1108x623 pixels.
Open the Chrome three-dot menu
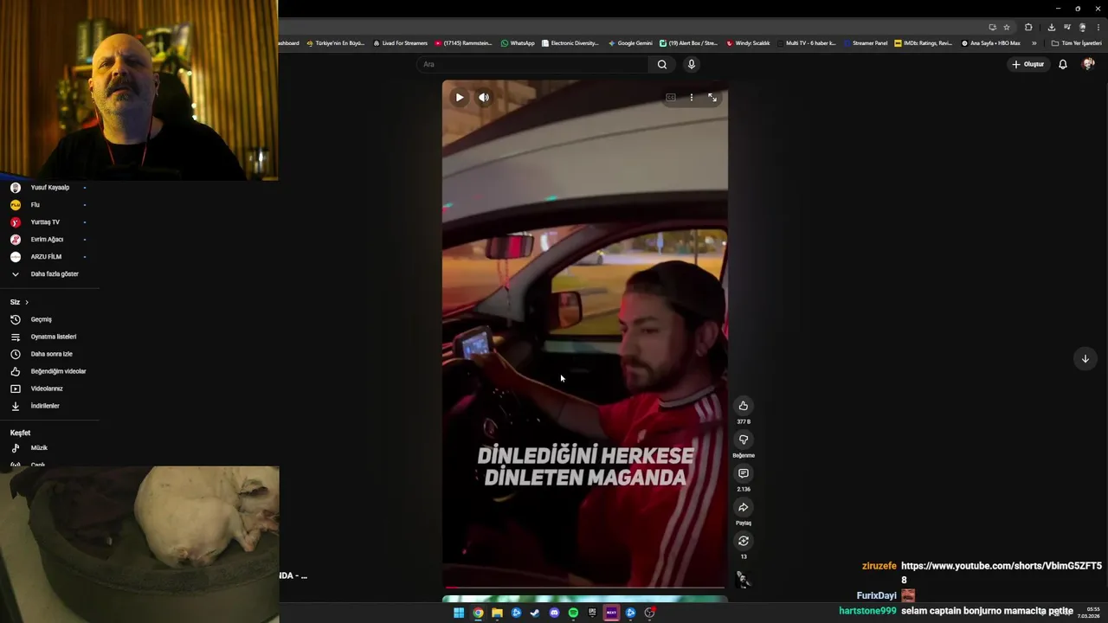pyautogui.click(x=1098, y=28)
